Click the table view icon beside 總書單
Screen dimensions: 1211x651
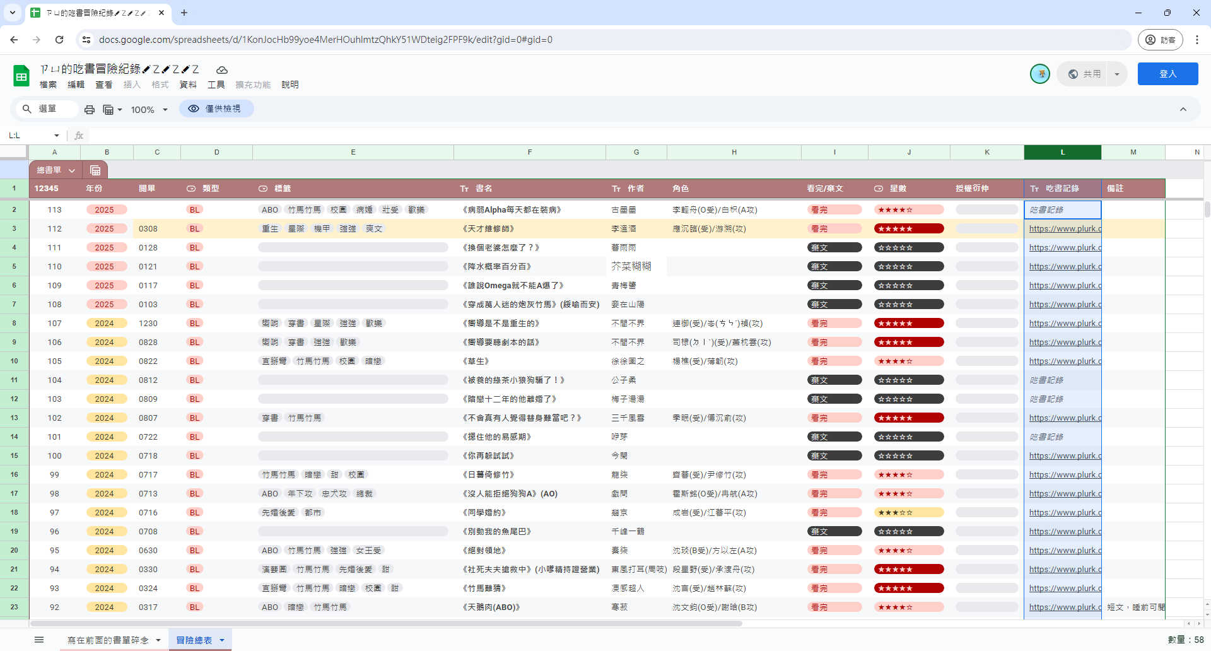coord(95,170)
